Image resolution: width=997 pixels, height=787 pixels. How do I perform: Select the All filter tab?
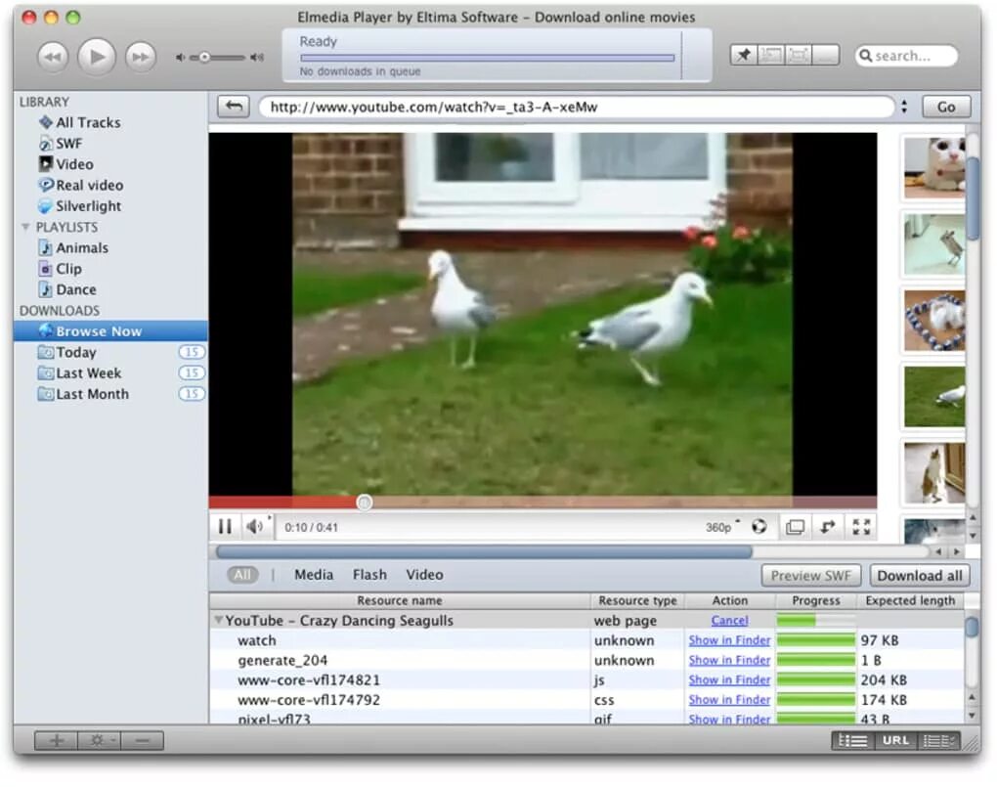(x=242, y=575)
